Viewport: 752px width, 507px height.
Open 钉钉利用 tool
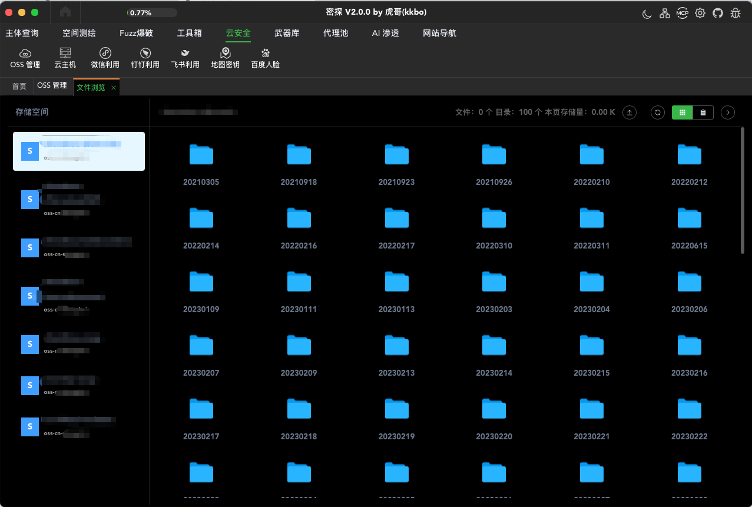(x=145, y=58)
